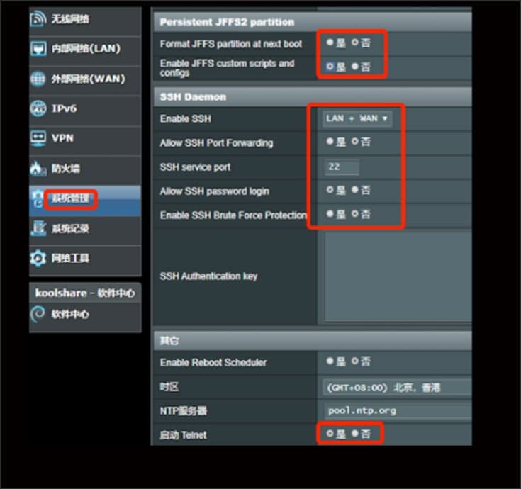Click the firewall flame icon
The image size is (521, 489).
click(38, 169)
